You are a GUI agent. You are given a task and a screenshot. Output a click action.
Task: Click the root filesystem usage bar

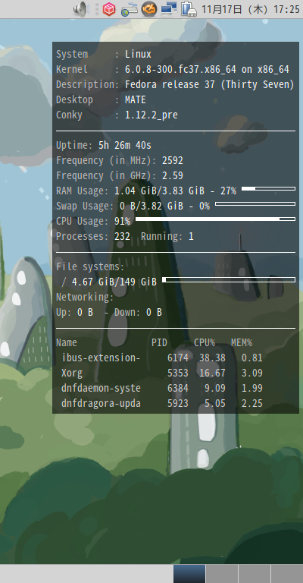coord(229,279)
